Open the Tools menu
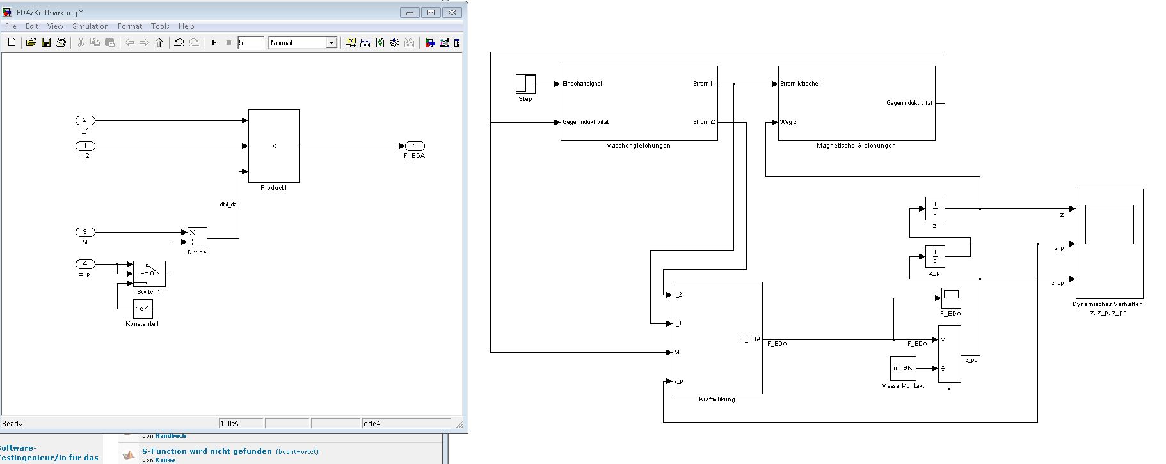 [x=160, y=26]
